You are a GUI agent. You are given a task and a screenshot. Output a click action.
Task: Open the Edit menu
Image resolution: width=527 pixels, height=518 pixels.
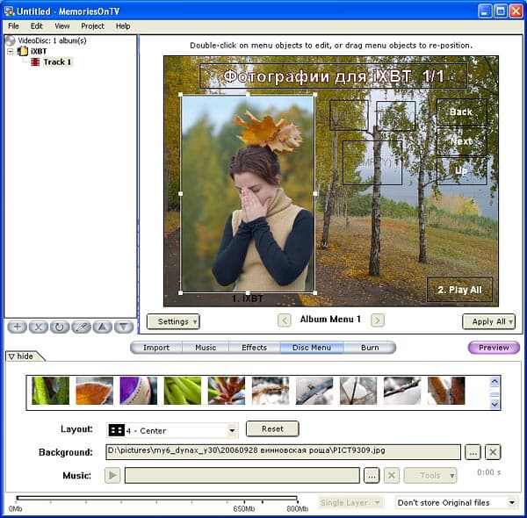click(36, 25)
